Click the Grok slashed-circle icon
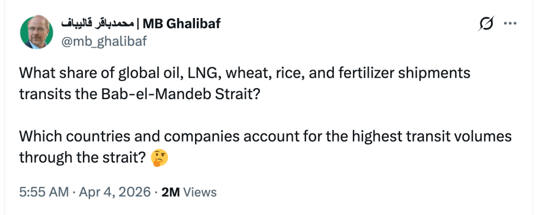The width and height of the screenshot is (539, 215). (x=486, y=24)
